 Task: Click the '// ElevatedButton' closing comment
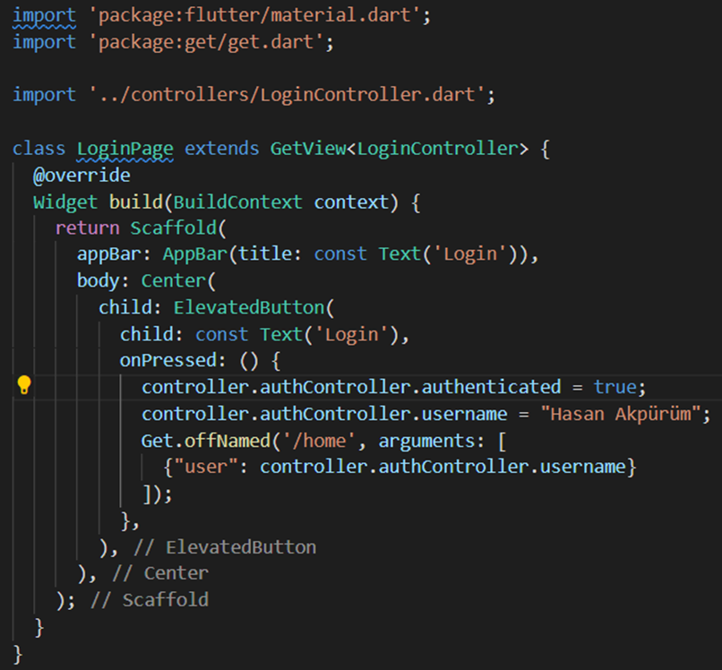pos(225,547)
